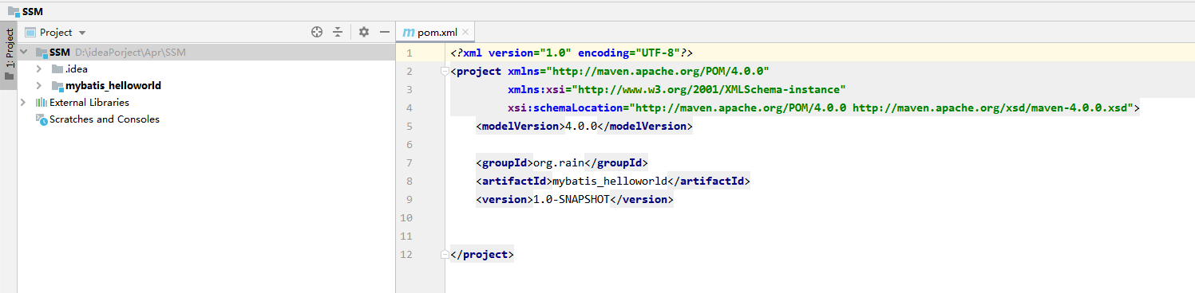Click line number 9 in gutter
This screenshot has height=293, width=1195.
pos(409,199)
